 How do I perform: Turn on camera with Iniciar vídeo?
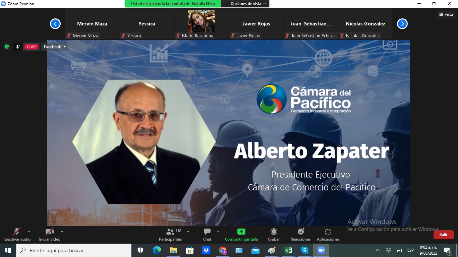49,234
